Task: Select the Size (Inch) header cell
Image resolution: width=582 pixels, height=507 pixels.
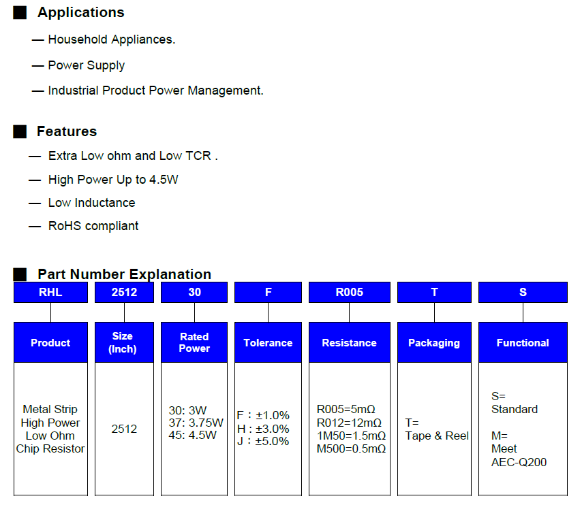Action: point(124,342)
